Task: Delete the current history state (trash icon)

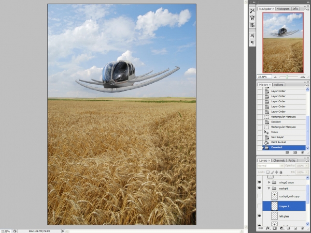Action: coord(302,152)
